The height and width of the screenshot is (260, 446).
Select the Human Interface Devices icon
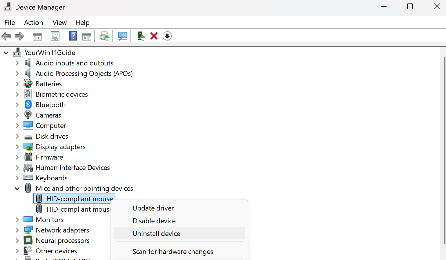(x=28, y=168)
